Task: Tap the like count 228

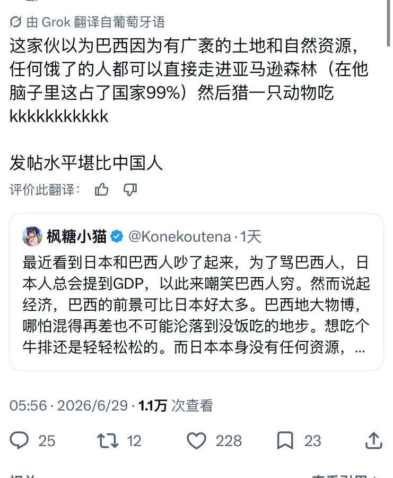Action: [x=229, y=441]
